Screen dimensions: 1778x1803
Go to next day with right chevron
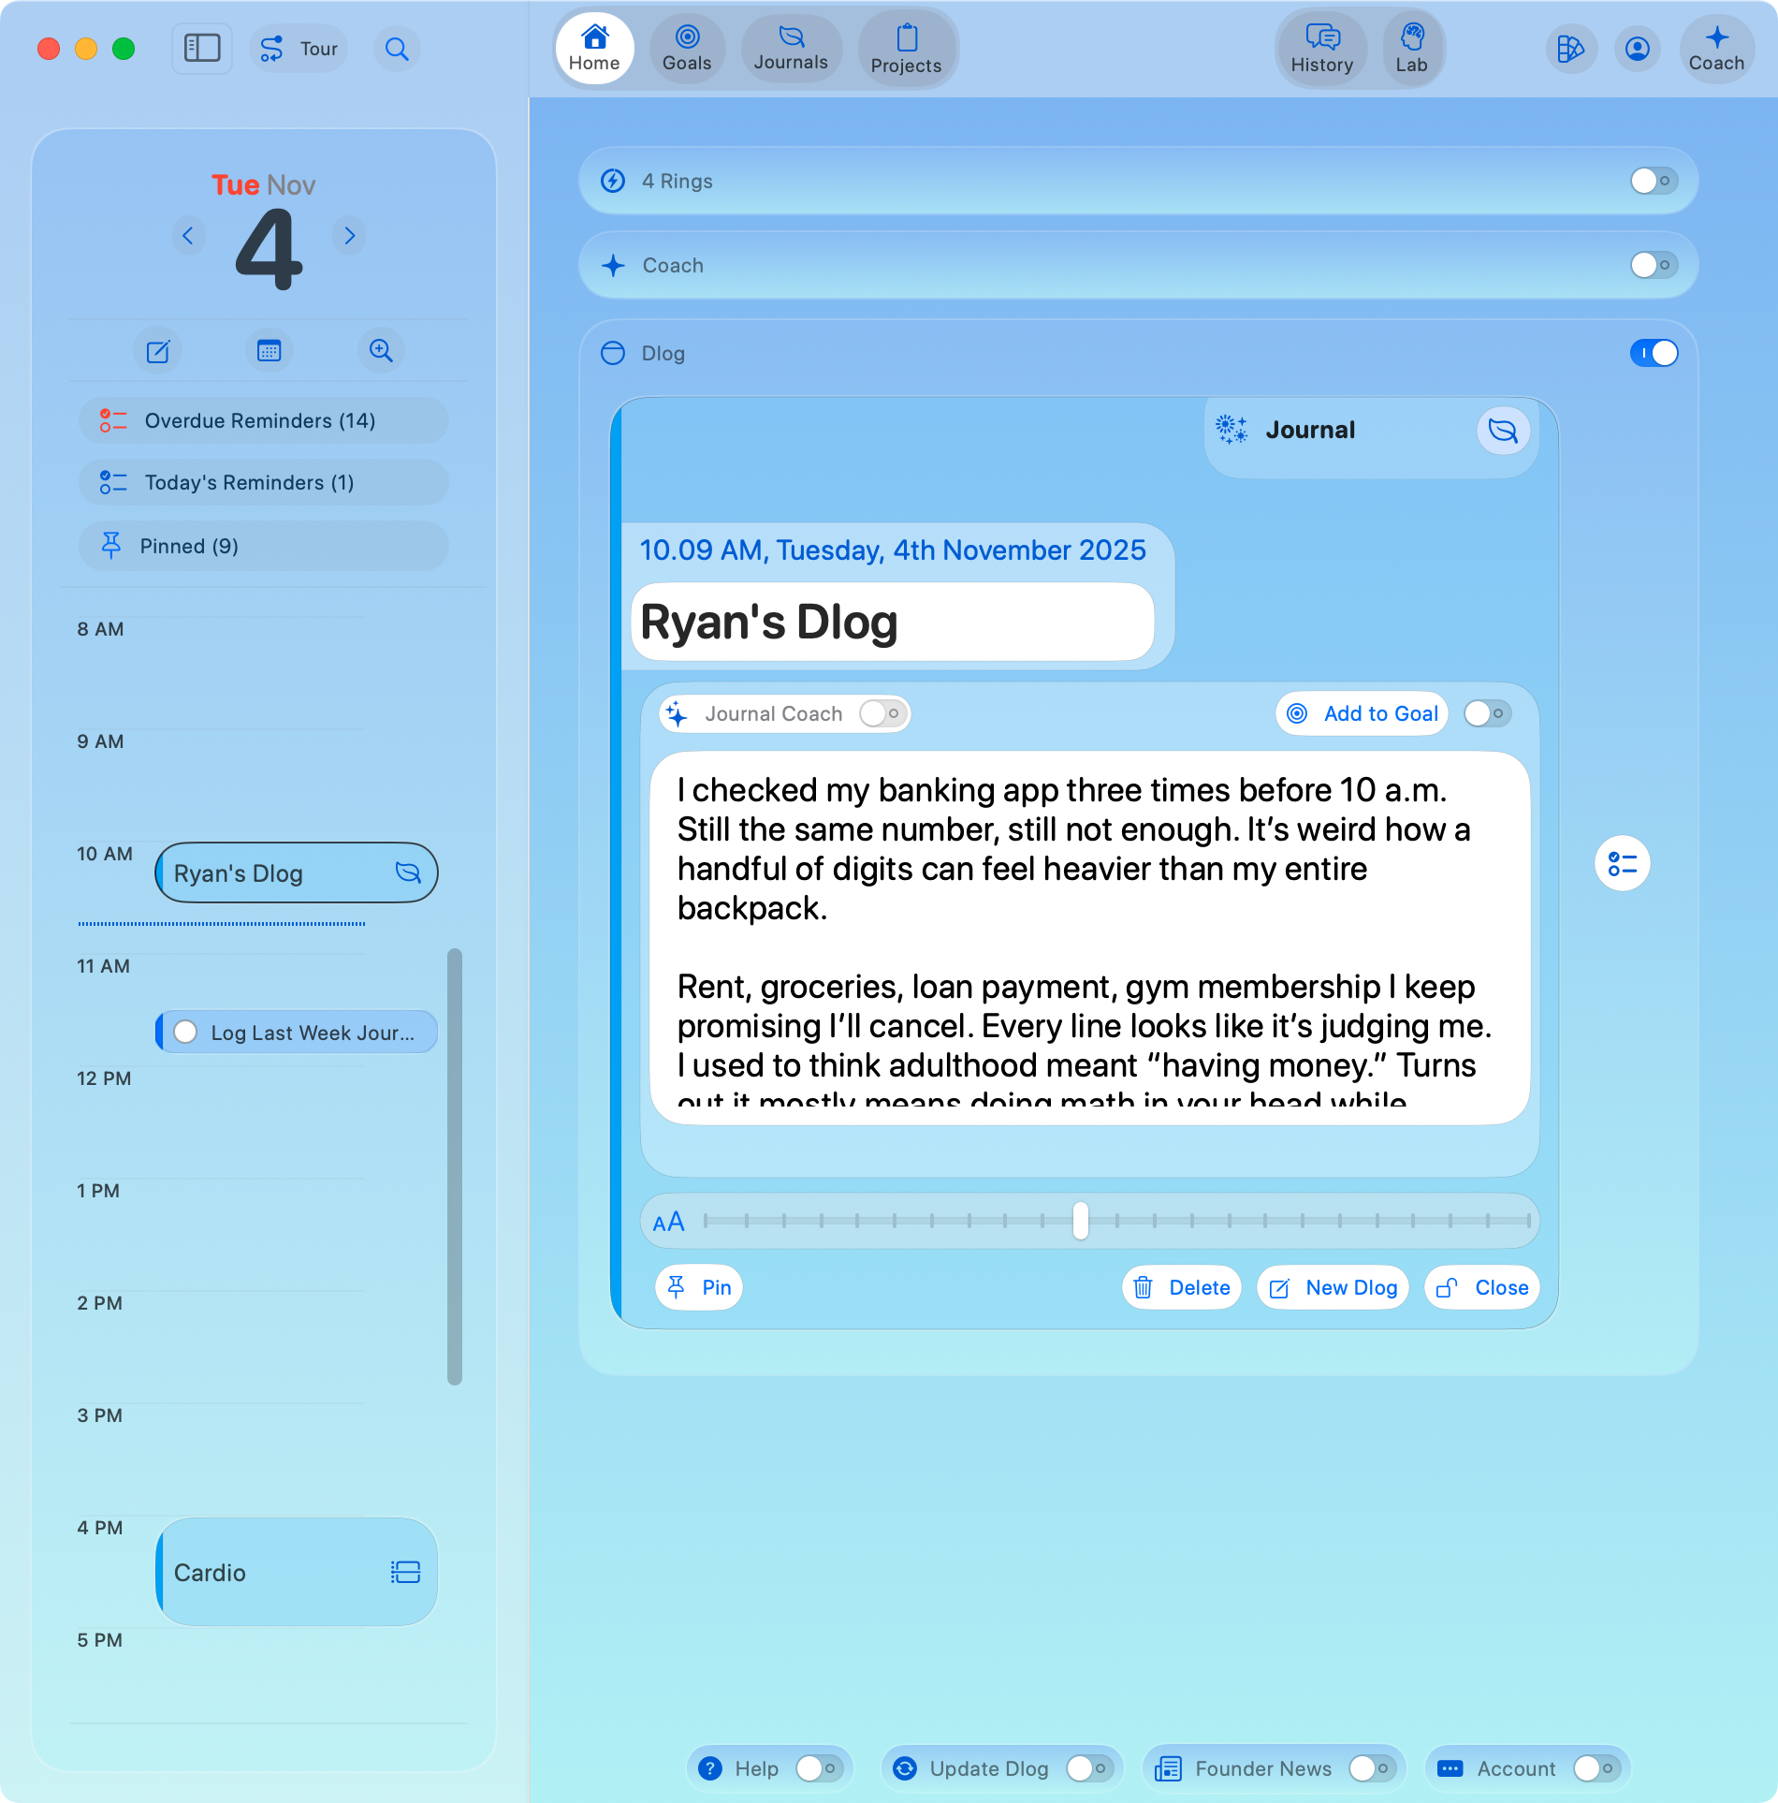[x=349, y=235]
